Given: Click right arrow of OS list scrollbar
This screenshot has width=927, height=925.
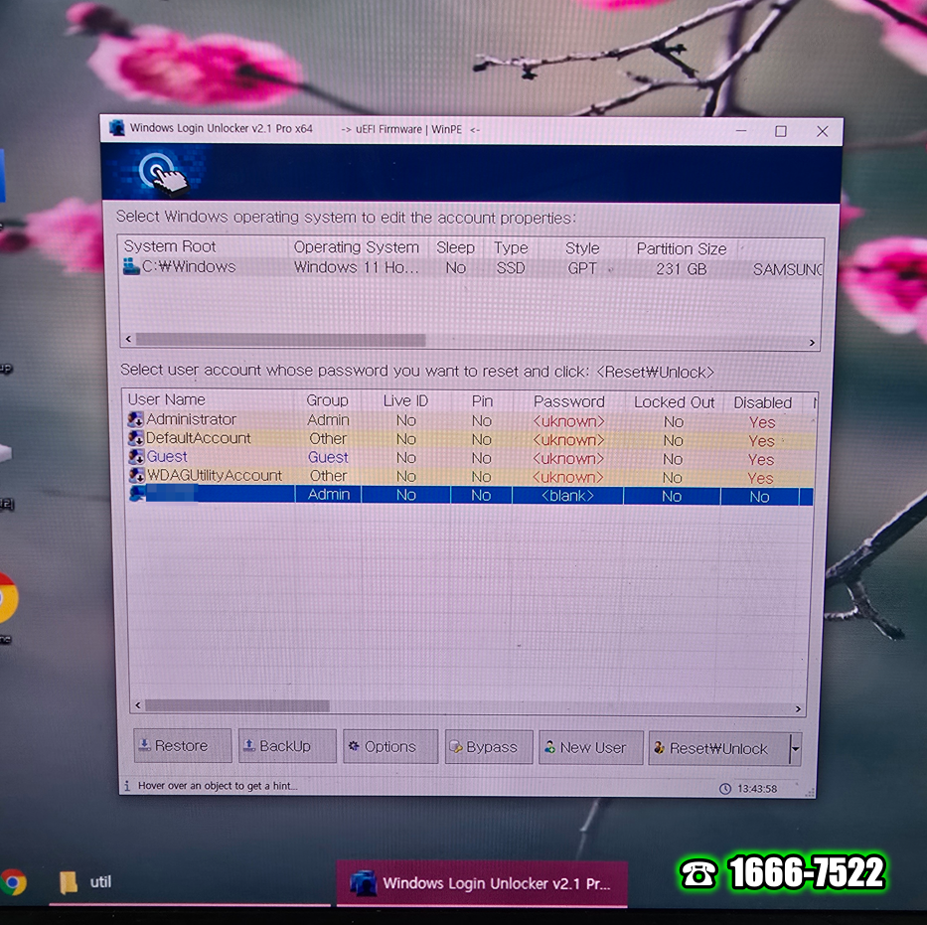Looking at the screenshot, I should pos(812,343).
